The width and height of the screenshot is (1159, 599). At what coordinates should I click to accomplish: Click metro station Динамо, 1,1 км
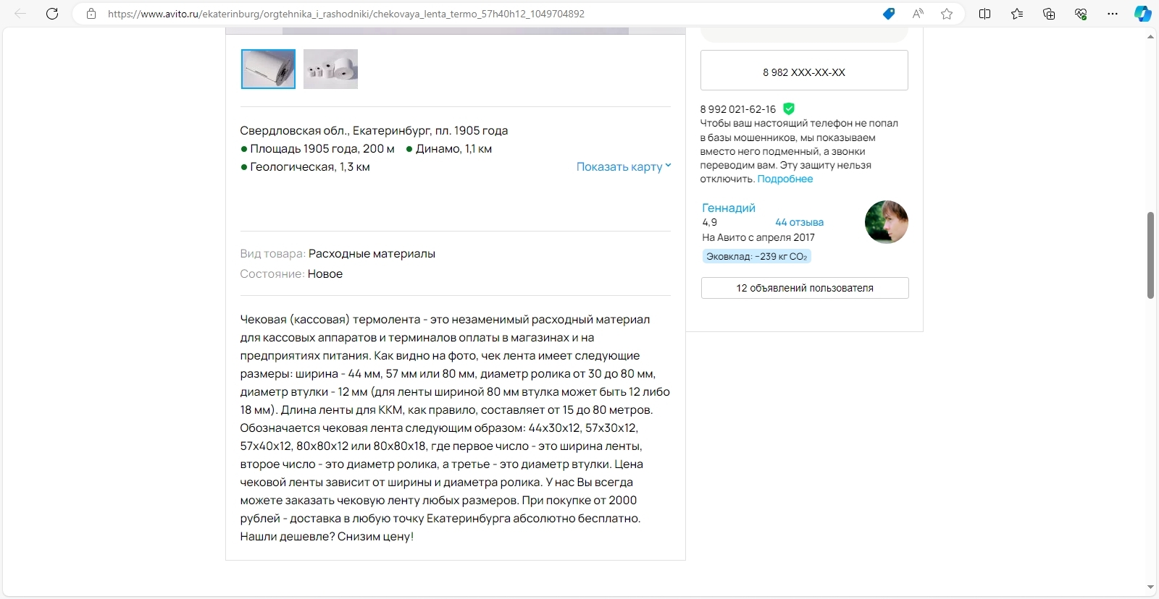click(x=449, y=148)
